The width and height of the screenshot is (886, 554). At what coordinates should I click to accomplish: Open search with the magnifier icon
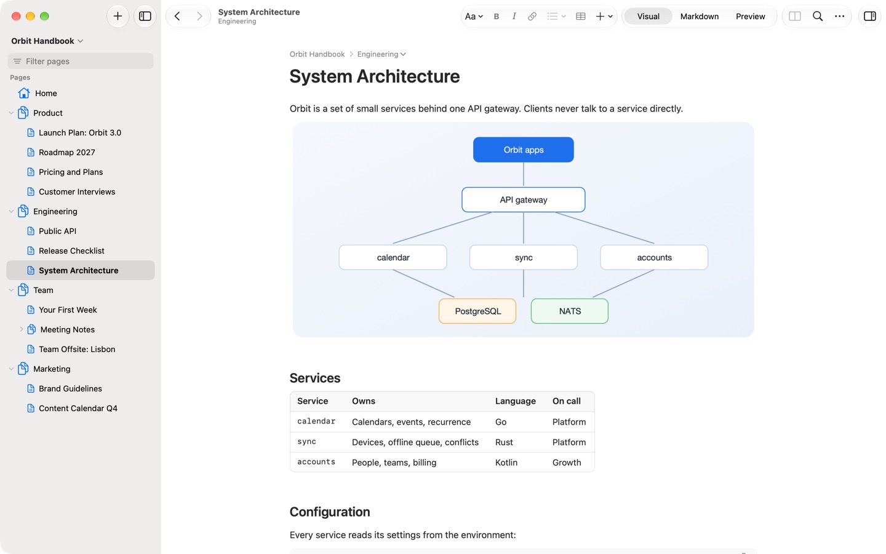(x=818, y=17)
